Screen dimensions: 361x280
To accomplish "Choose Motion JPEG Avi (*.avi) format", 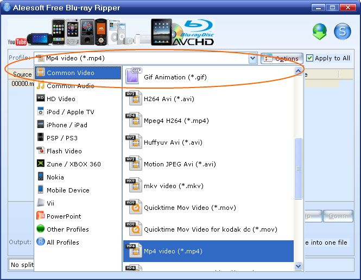I will tap(208, 164).
